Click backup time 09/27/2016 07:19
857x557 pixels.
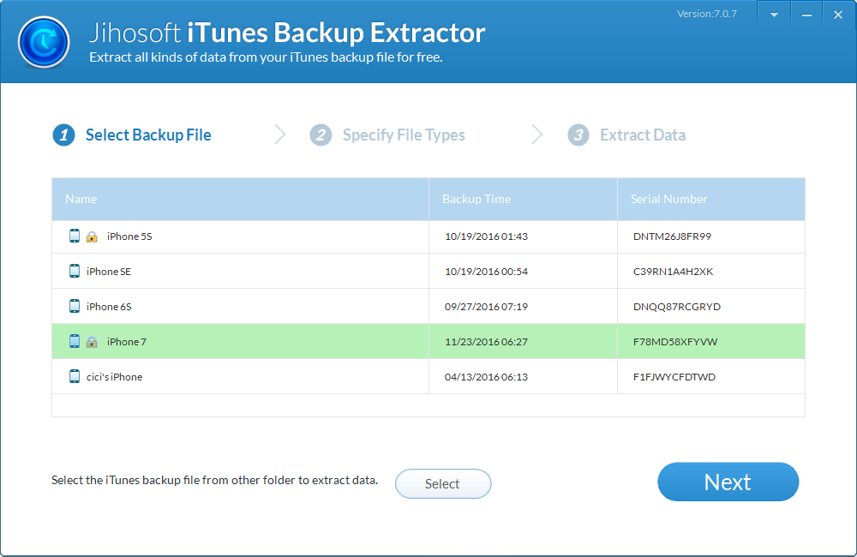[x=486, y=306]
